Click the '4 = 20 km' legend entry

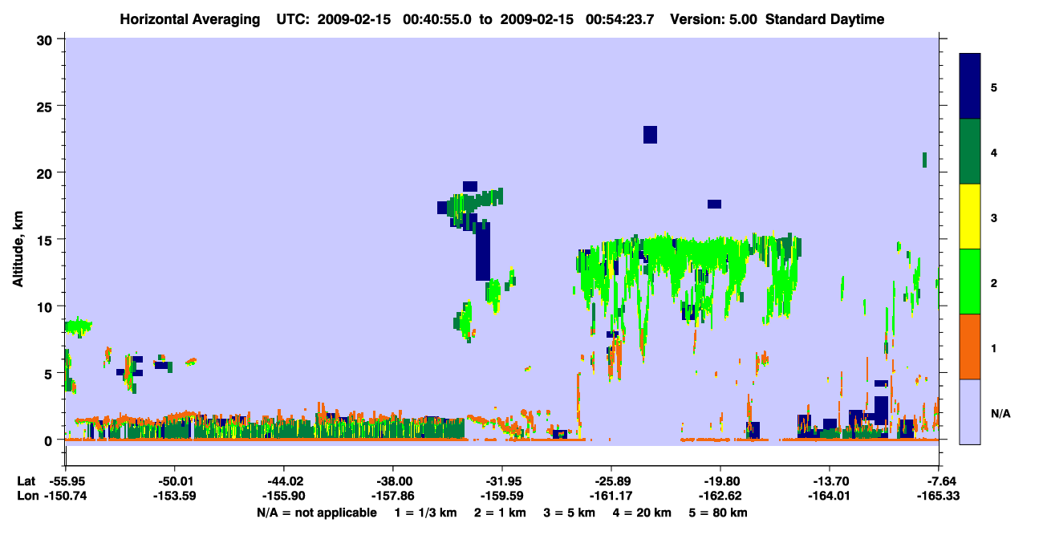pos(642,513)
